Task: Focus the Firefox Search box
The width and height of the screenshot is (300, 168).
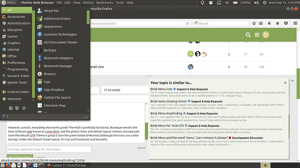Action: coord(221,23)
